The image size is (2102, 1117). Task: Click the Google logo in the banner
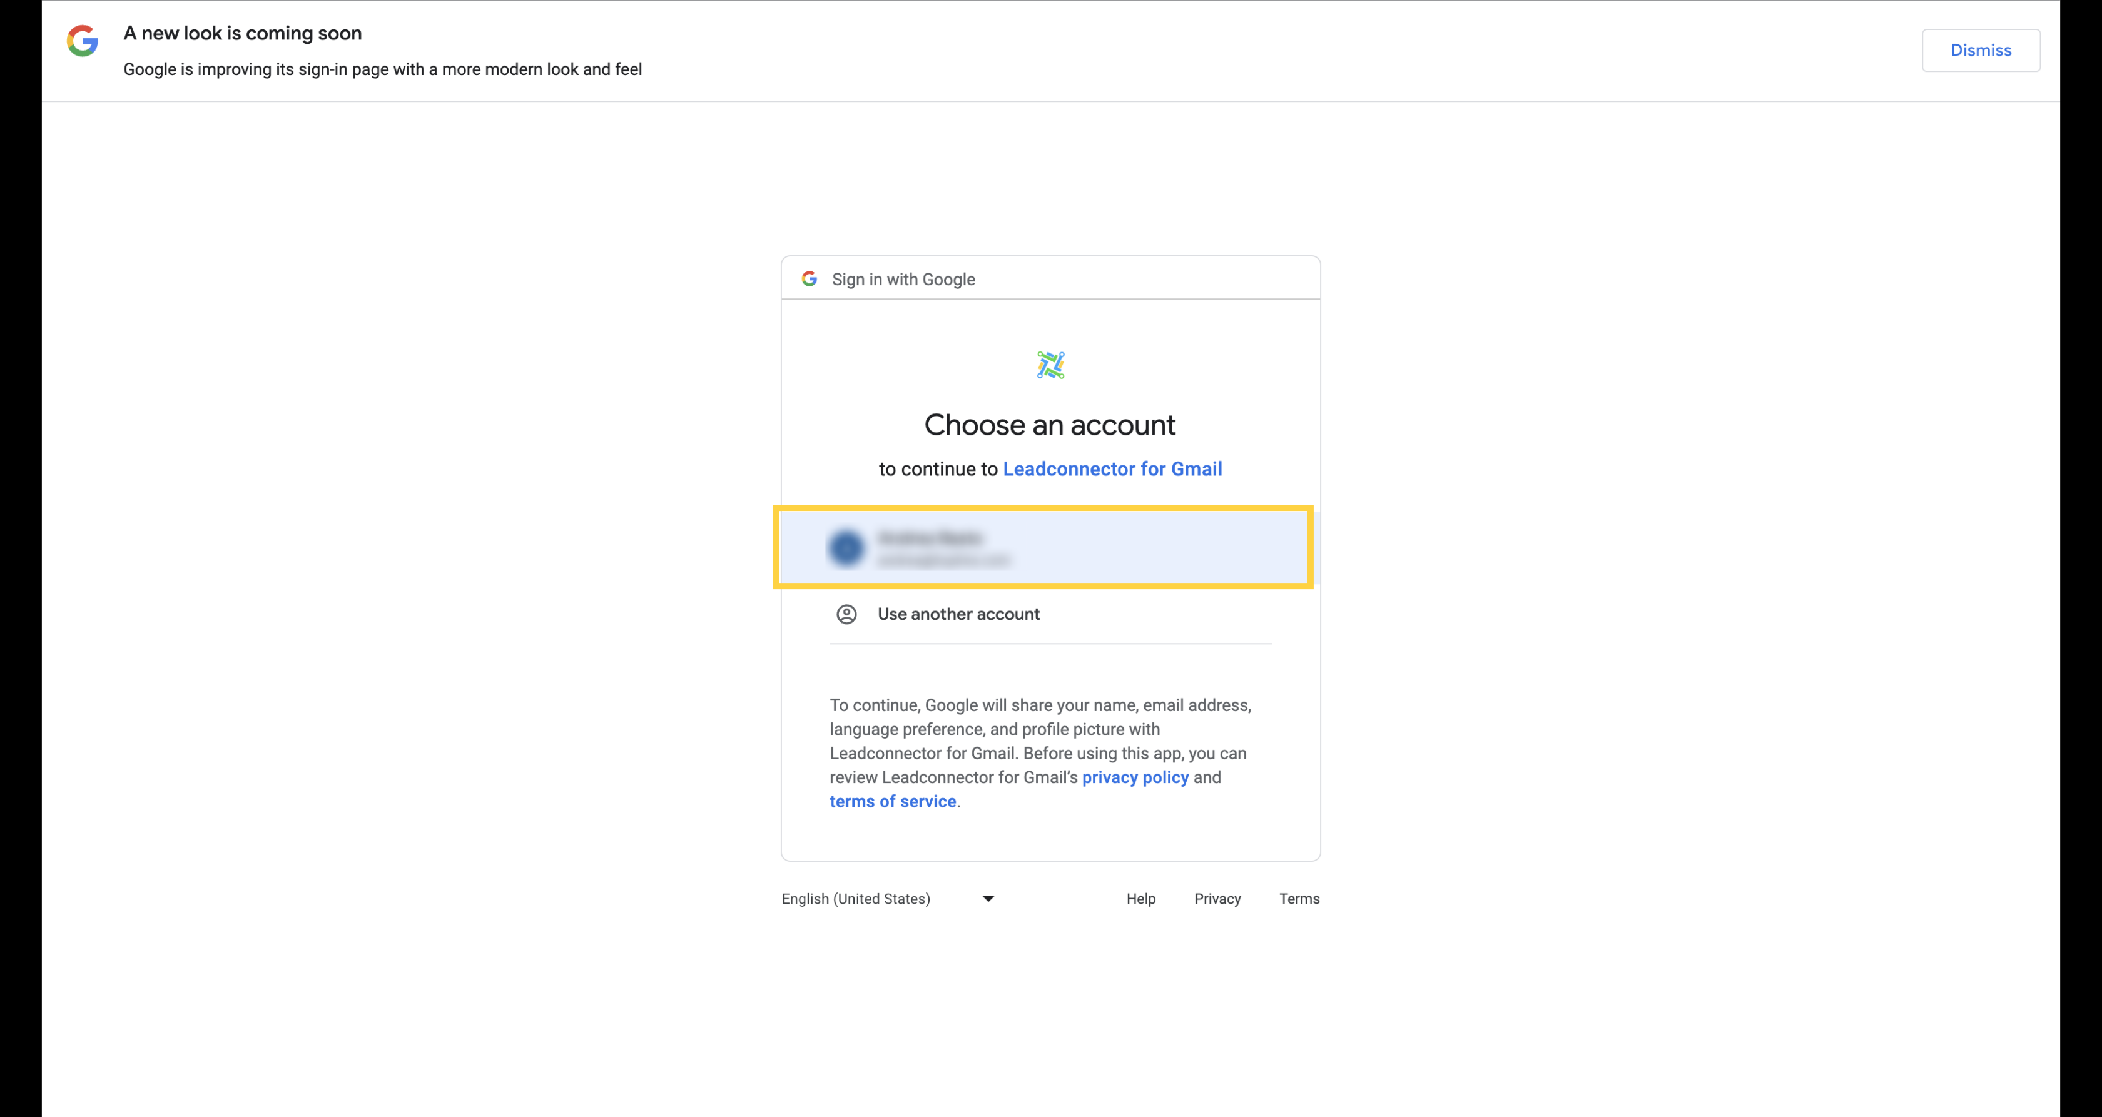point(83,41)
